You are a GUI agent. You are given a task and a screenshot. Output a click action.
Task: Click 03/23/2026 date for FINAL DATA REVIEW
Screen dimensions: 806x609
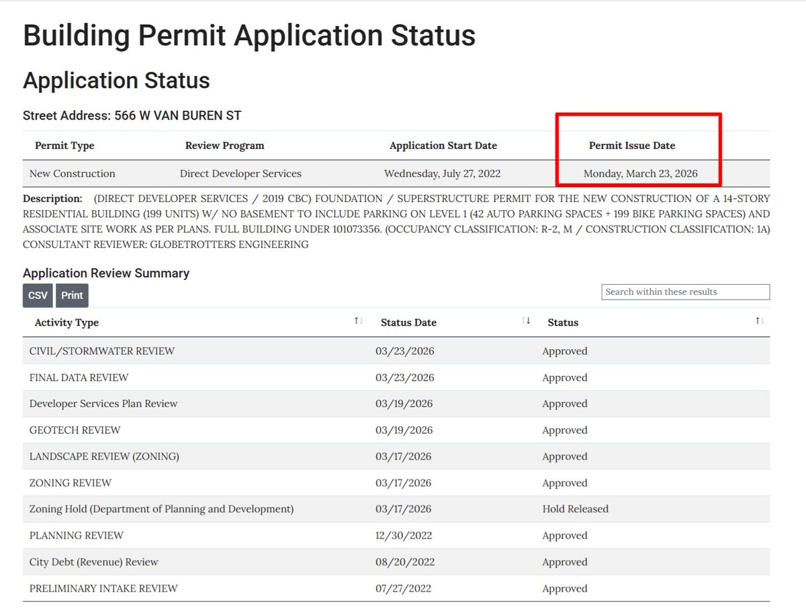(x=405, y=377)
